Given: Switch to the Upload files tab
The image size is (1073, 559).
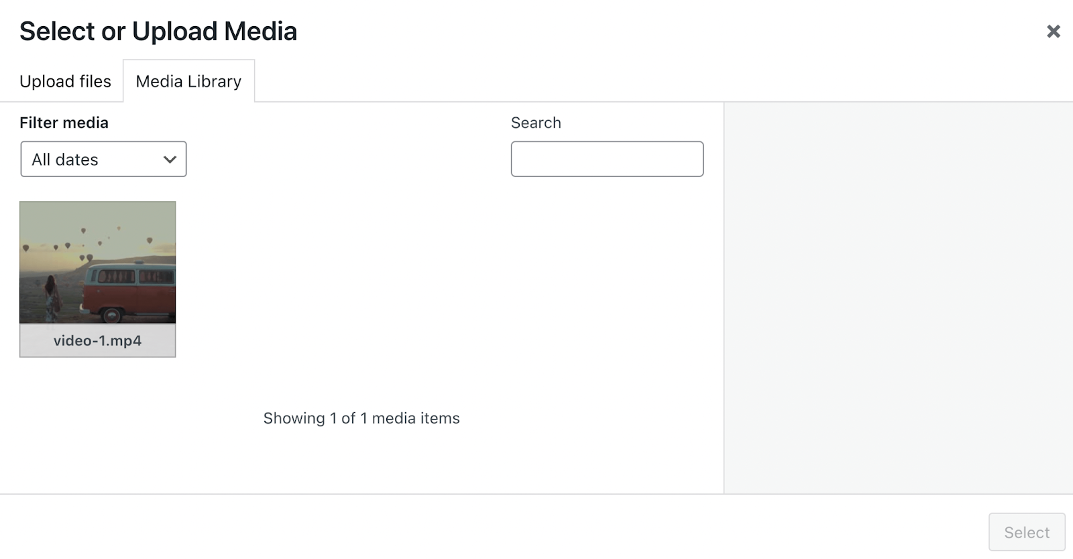Looking at the screenshot, I should (x=65, y=80).
